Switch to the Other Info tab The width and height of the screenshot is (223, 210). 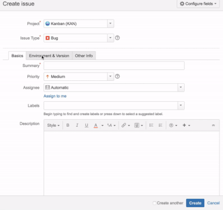point(84,56)
